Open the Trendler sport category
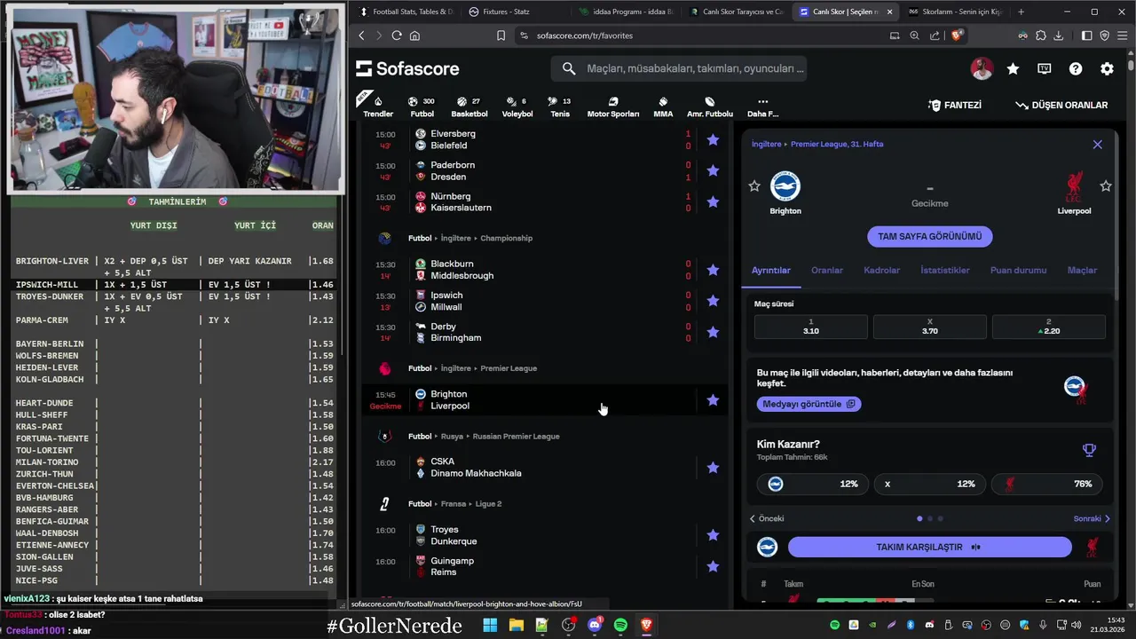Viewport: 1136px width, 639px height. 378,106
